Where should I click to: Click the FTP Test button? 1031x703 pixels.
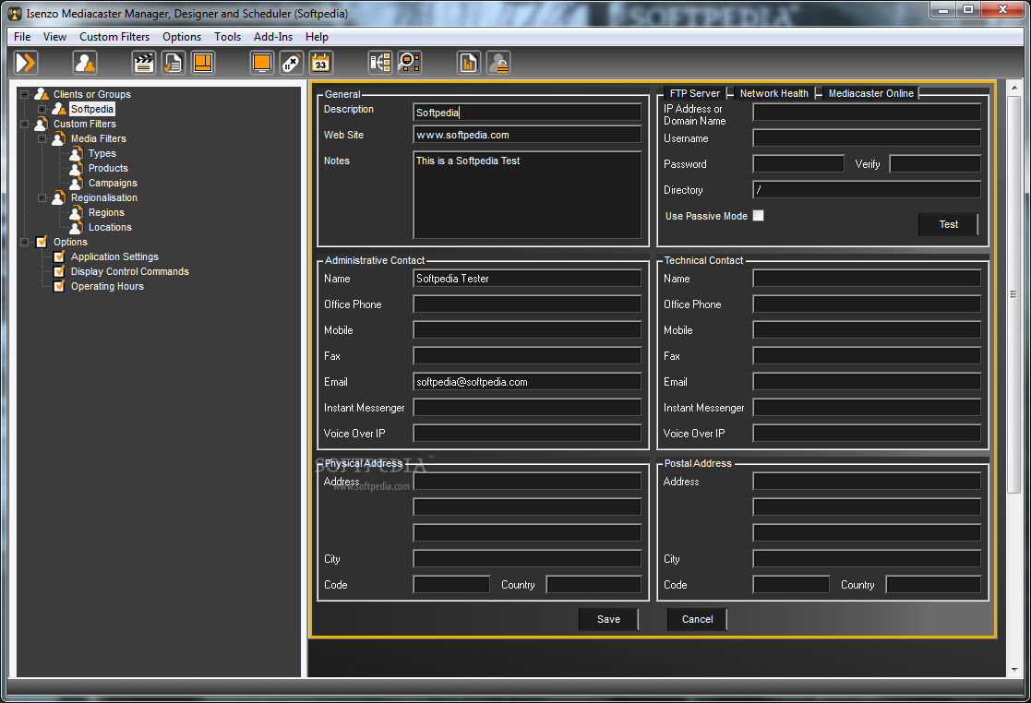pos(948,224)
